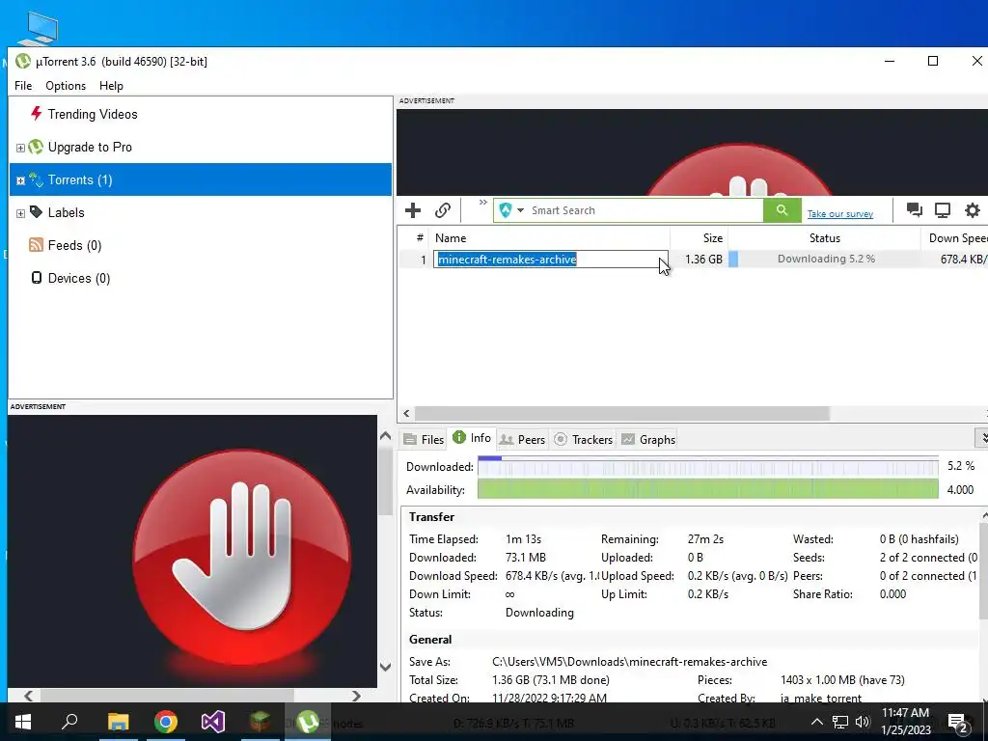Image resolution: width=988 pixels, height=741 pixels.
Task: Click the uTorrent taskbar icon
Action: coord(308,722)
